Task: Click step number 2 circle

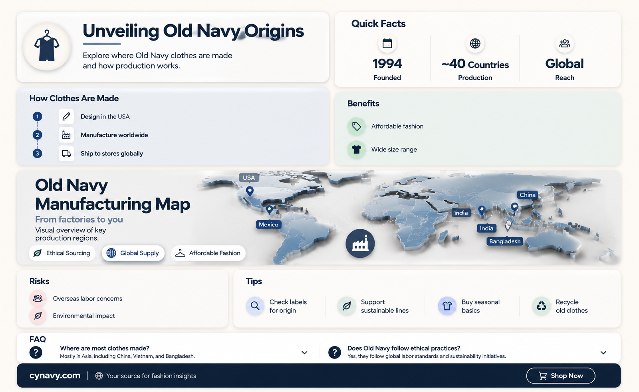Action: [38, 135]
